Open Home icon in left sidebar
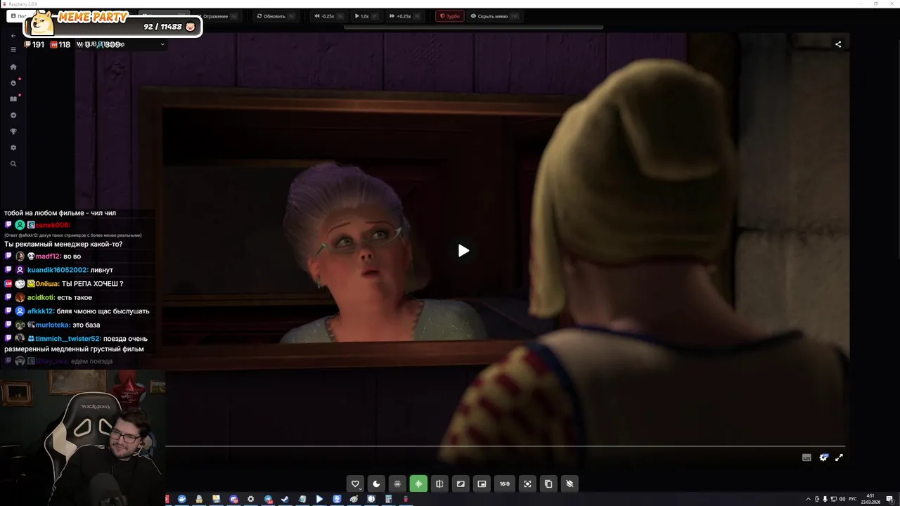900x506 pixels. tap(13, 67)
